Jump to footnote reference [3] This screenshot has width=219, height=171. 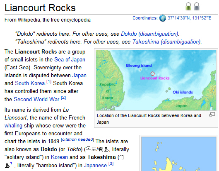click(111, 164)
